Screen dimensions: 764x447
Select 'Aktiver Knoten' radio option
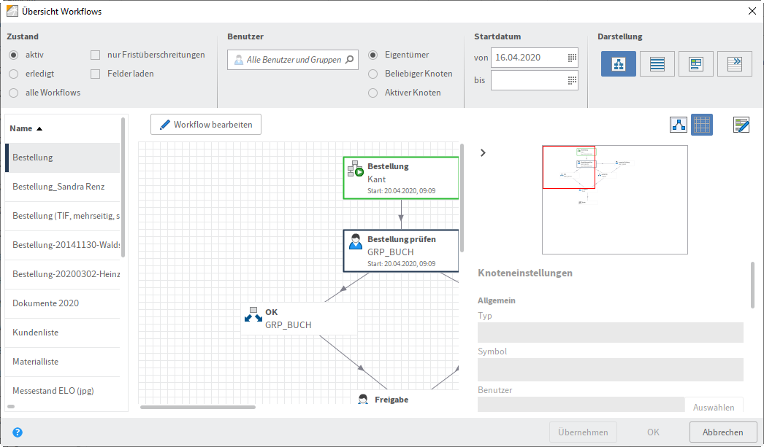[x=373, y=93]
